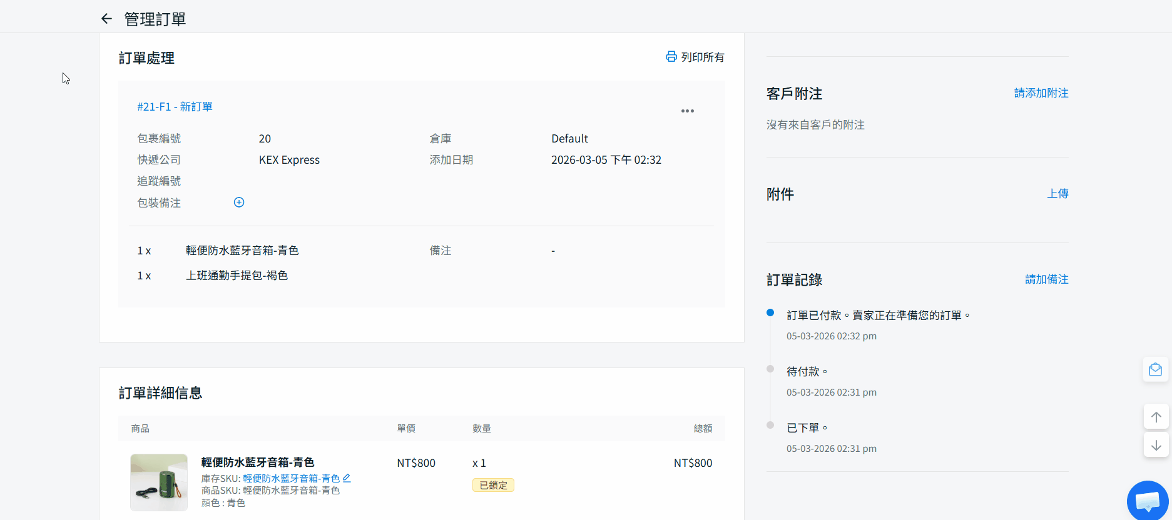Image resolution: width=1172 pixels, height=520 pixels.
Task: Click the pencil icon to edit the inventory SKU
Action: coord(347,478)
